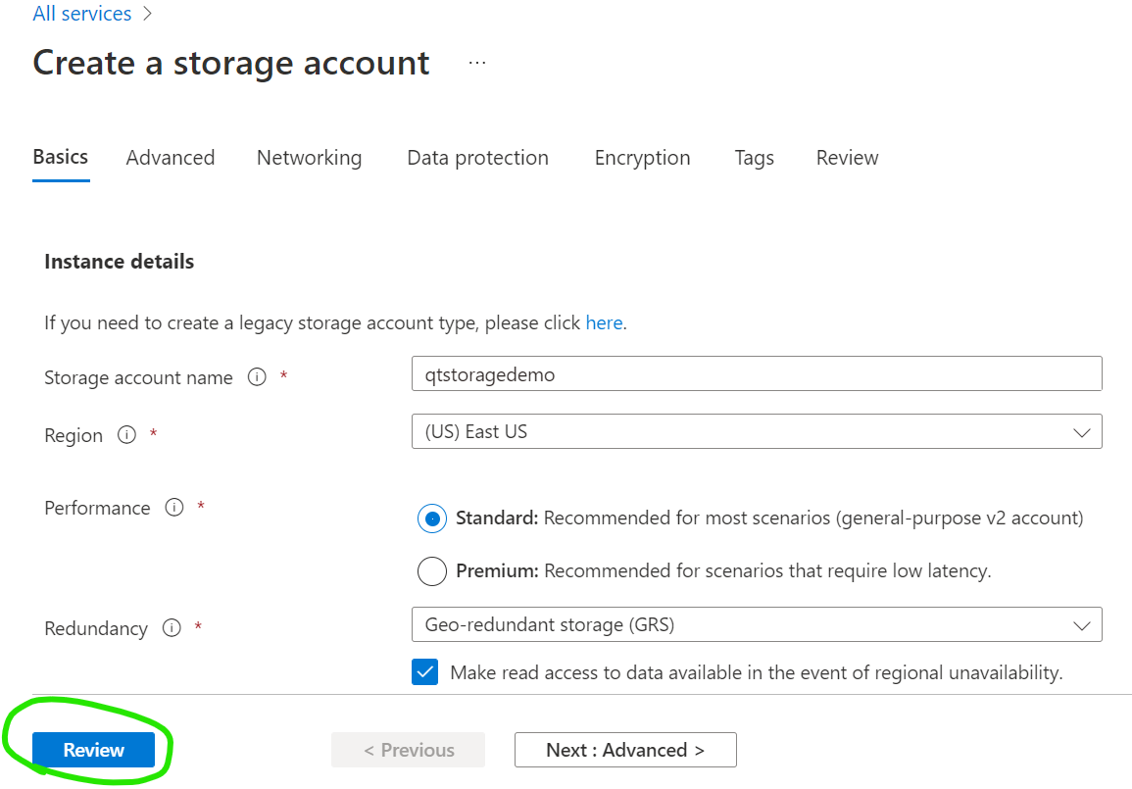Select the Data protection tab
1132x789 pixels.
pyautogui.click(x=478, y=158)
